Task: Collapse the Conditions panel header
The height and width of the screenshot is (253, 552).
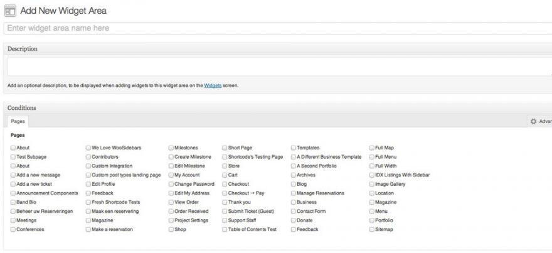Action: tap(278, 108)
